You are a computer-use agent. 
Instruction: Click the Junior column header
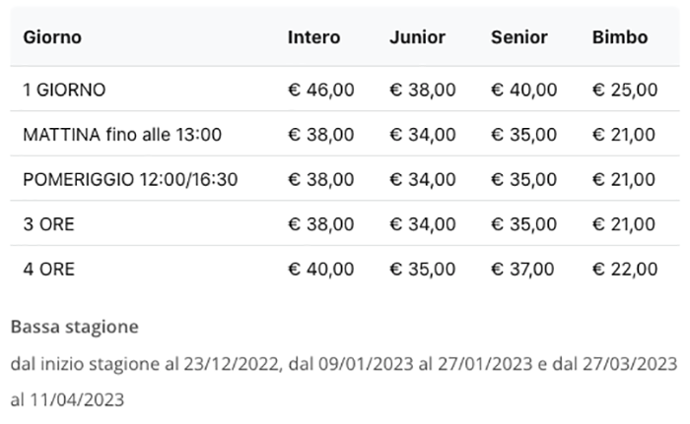coord(417,38)
